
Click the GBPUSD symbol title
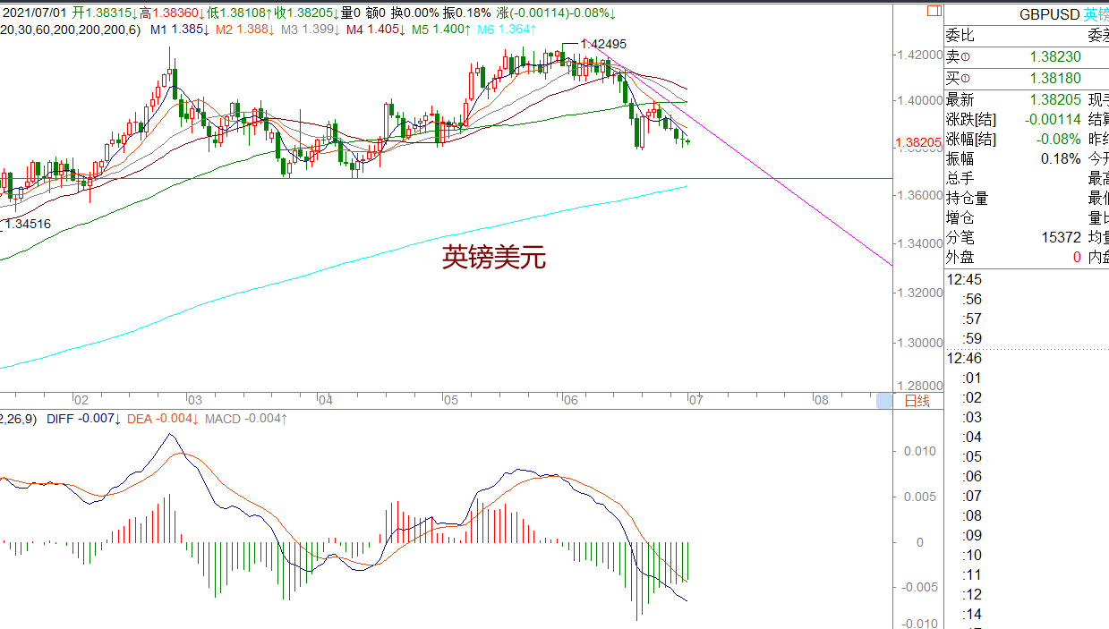point(1049,14)
